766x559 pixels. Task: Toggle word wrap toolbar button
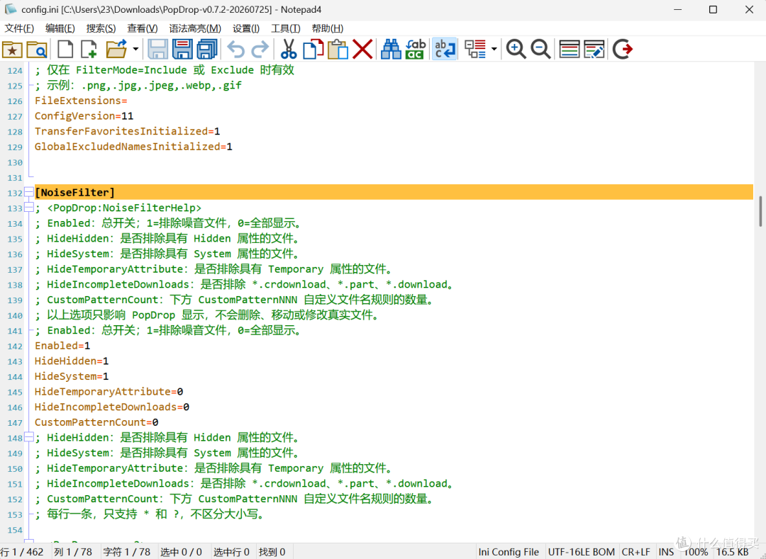[445, 50]
